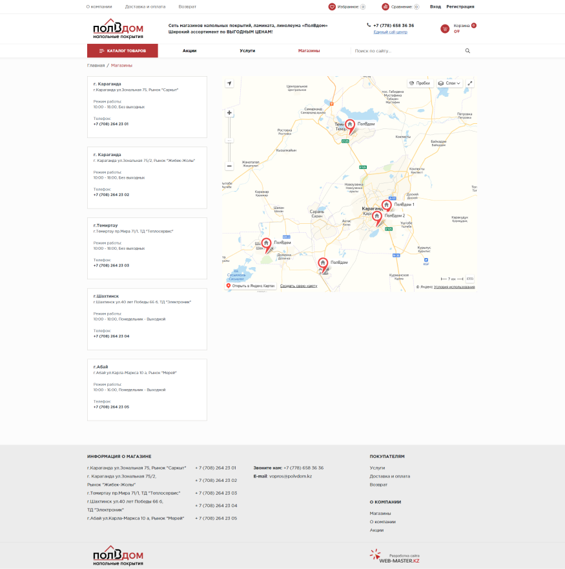Zoom out on the map

229,166
